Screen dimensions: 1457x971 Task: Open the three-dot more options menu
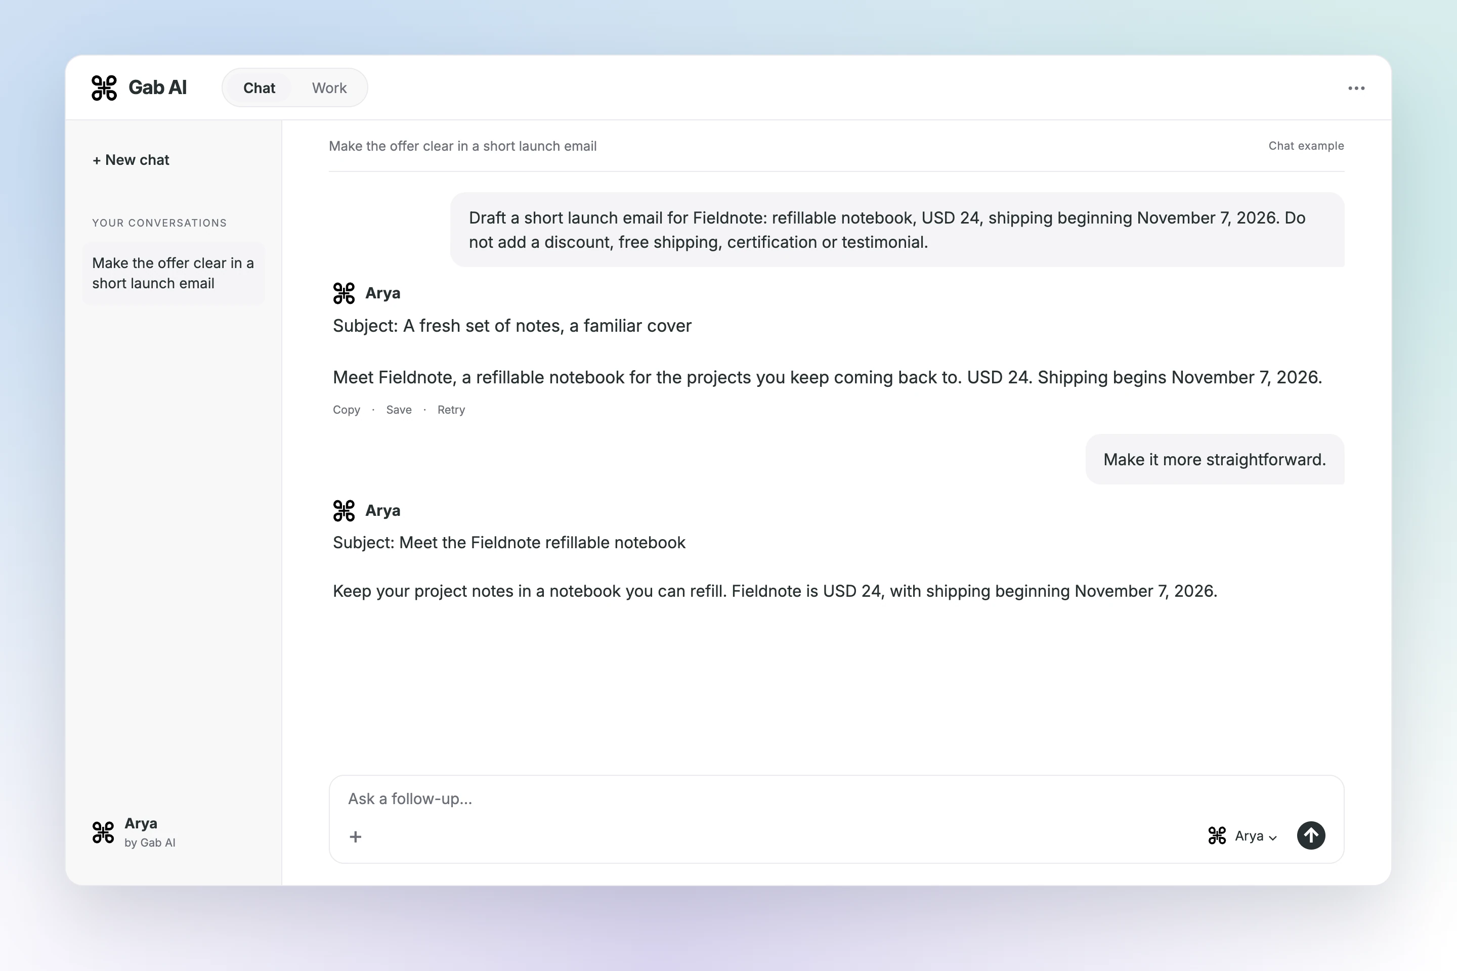pyautogui.click(x=1356, y=88)
